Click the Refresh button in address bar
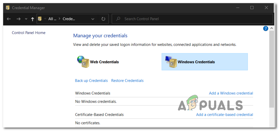Image resolution: width=279 pixels, height=131 pixels. click(103, 19)
